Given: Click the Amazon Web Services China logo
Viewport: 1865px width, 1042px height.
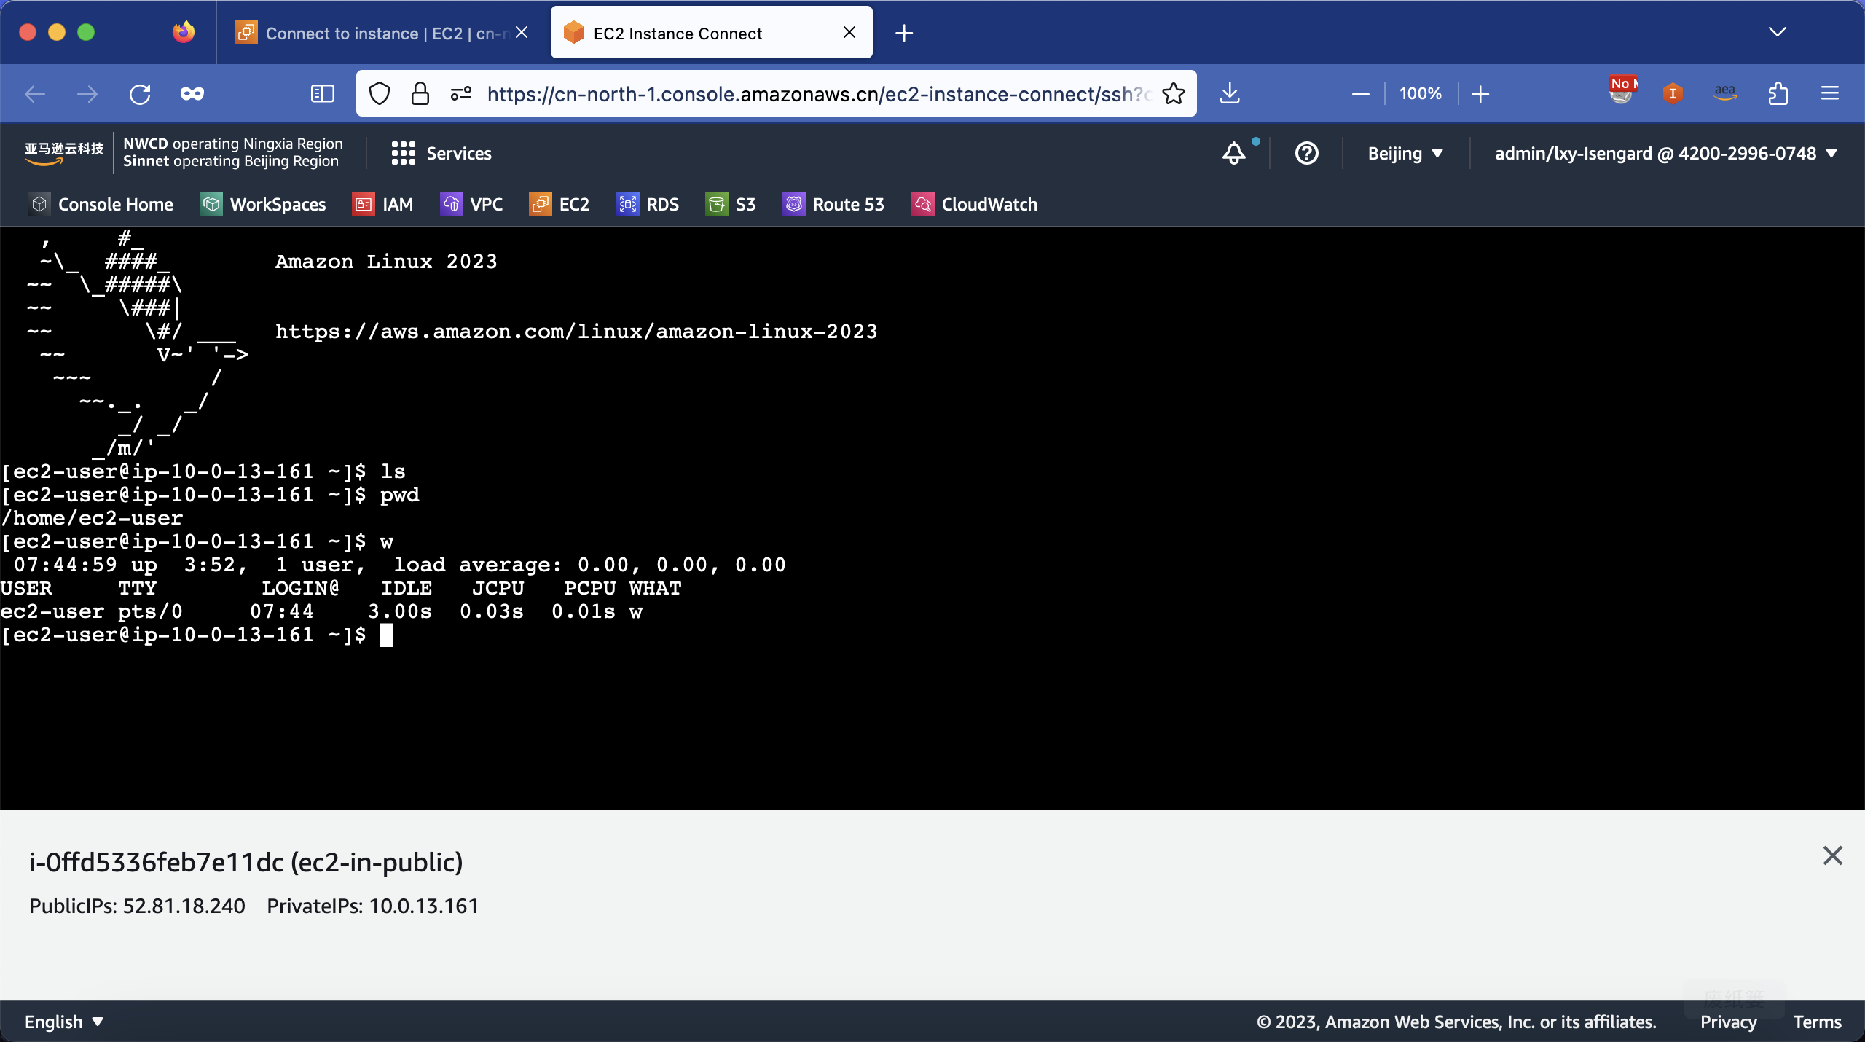Looking at the screenshot, I should click(64, 153).
